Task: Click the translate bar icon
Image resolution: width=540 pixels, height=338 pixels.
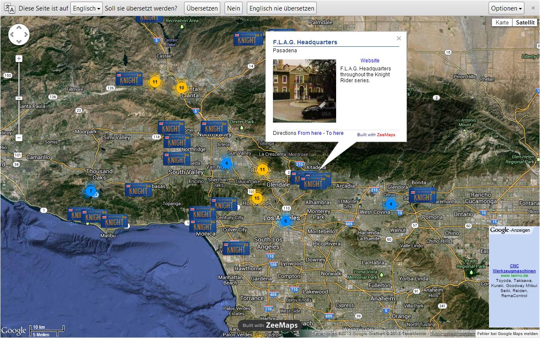Action: pyautogui.click(x=9, y=8)
